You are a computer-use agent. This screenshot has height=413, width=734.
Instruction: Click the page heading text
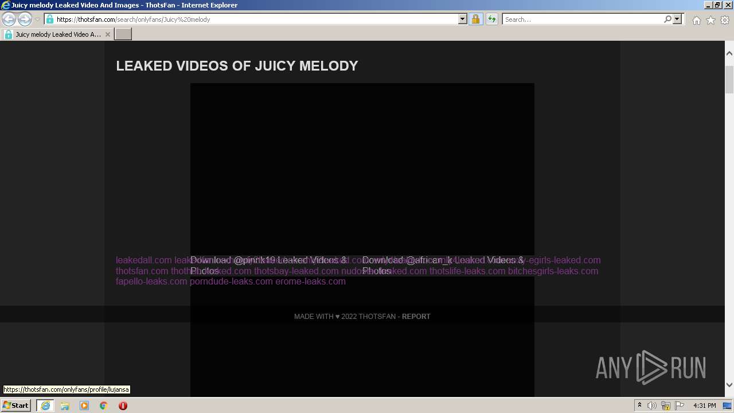click(x=237, y=66)
